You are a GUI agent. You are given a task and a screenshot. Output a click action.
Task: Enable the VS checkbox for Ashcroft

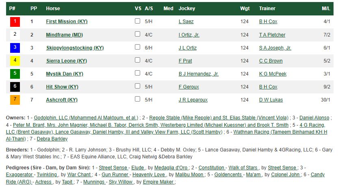[137, 99]
